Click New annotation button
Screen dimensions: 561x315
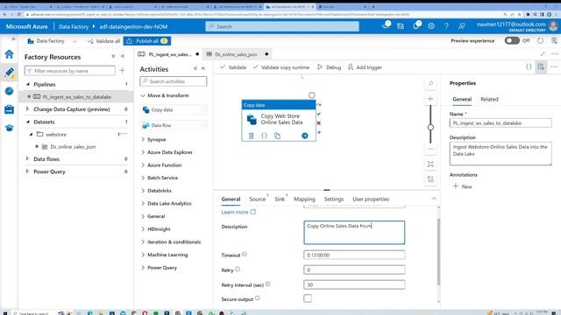(463, 186)
